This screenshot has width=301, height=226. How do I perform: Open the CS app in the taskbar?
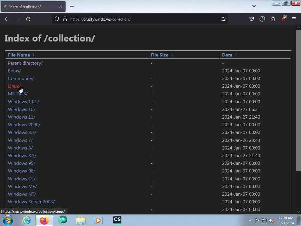[117, 220]
